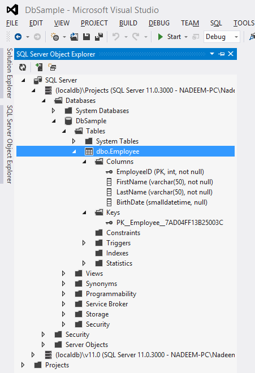Select the PK__Employee primary key item
This screenshot has height=373, width=255.
(165, 223)
